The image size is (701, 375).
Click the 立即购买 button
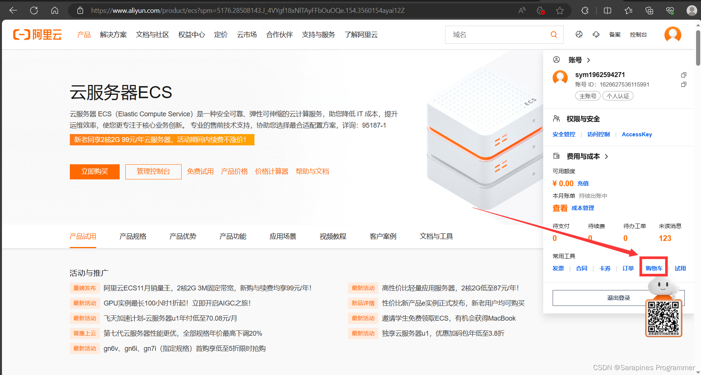point(95,171)
